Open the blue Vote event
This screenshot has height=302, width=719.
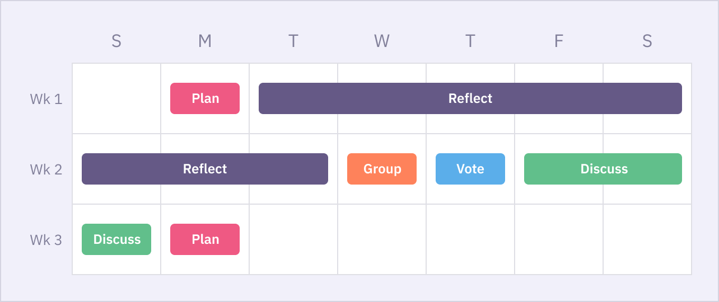(x=470, y=169)
